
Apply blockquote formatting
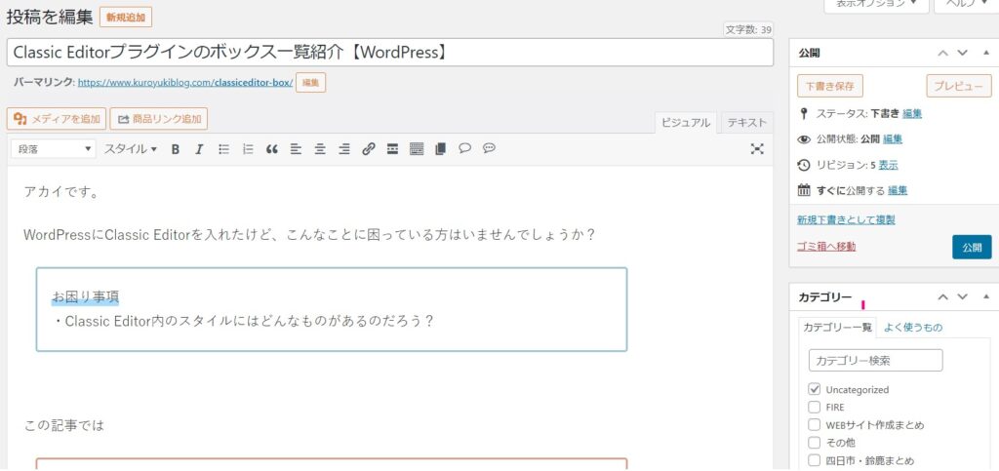(x=272, y=149)
